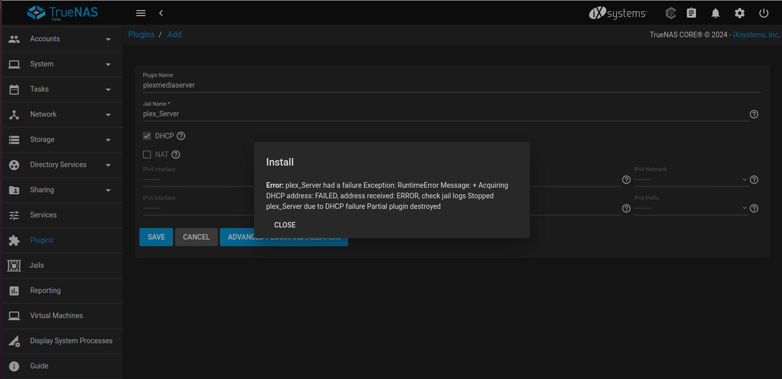Expand the Sharing menu arrow
The image size is (782, 379).
(108, 190)
